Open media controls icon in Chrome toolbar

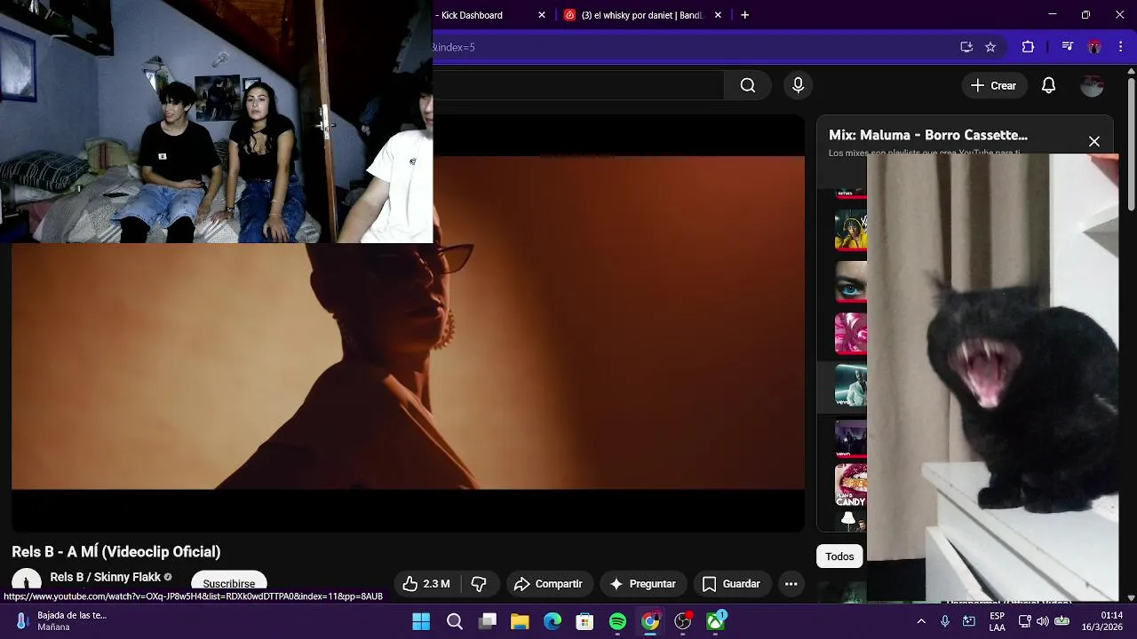pyautogui.click(x=1068, y=47)
